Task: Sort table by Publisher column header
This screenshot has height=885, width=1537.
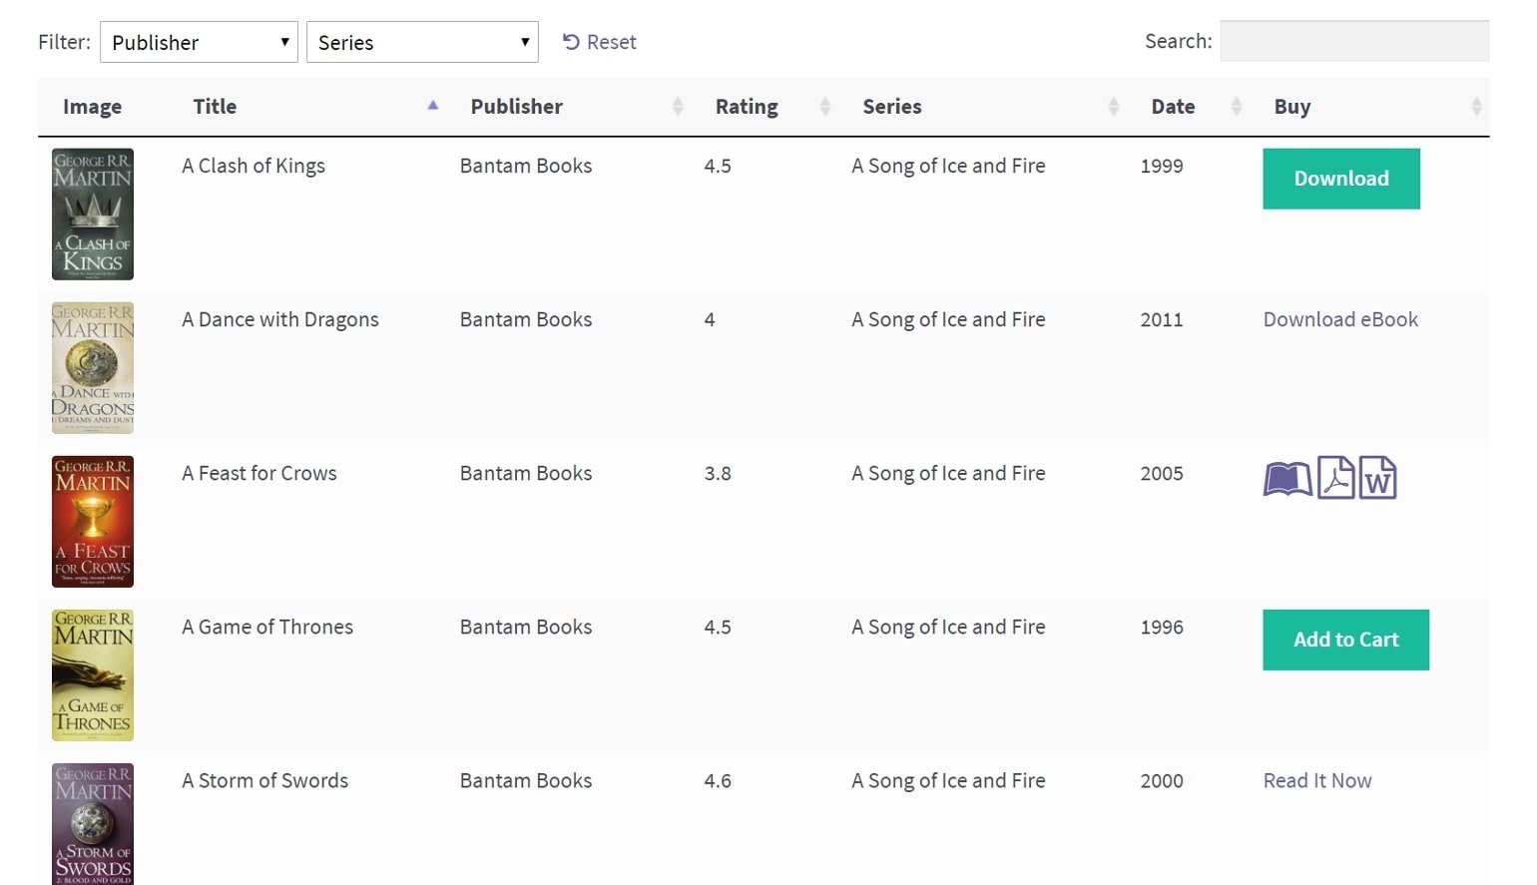Action: coord(516,107)
